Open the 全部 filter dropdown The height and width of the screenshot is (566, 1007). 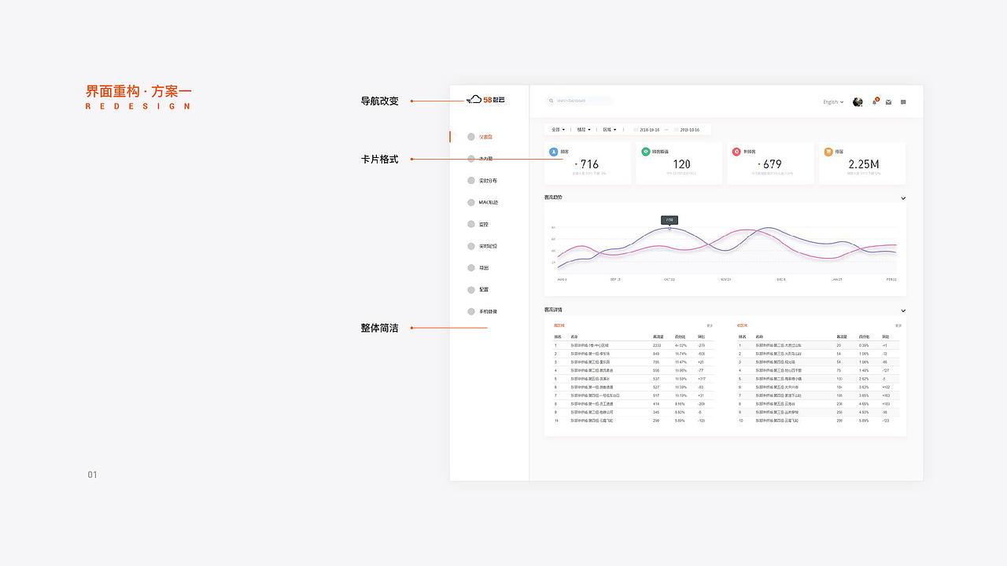558,130
